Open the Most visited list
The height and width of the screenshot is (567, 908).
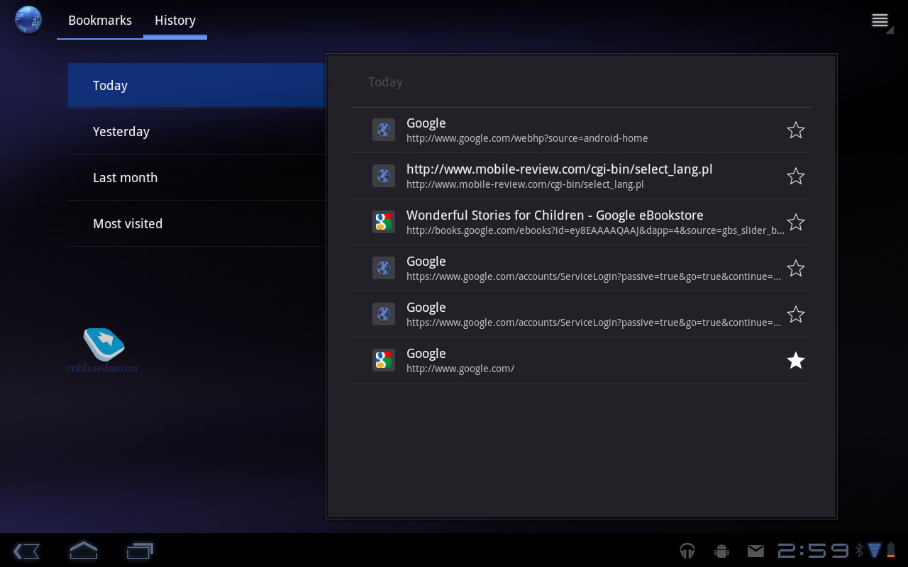pos(196,223)
